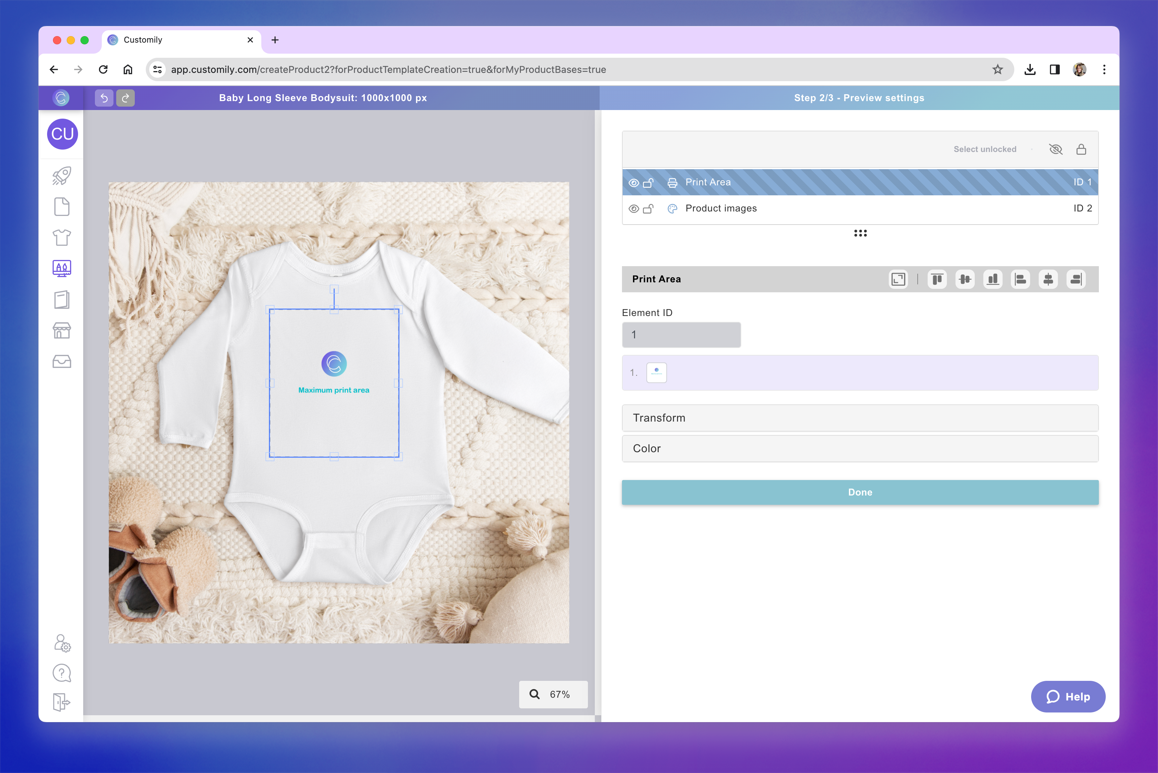Open the rocket launch sidebar icon

coord(62,176)
